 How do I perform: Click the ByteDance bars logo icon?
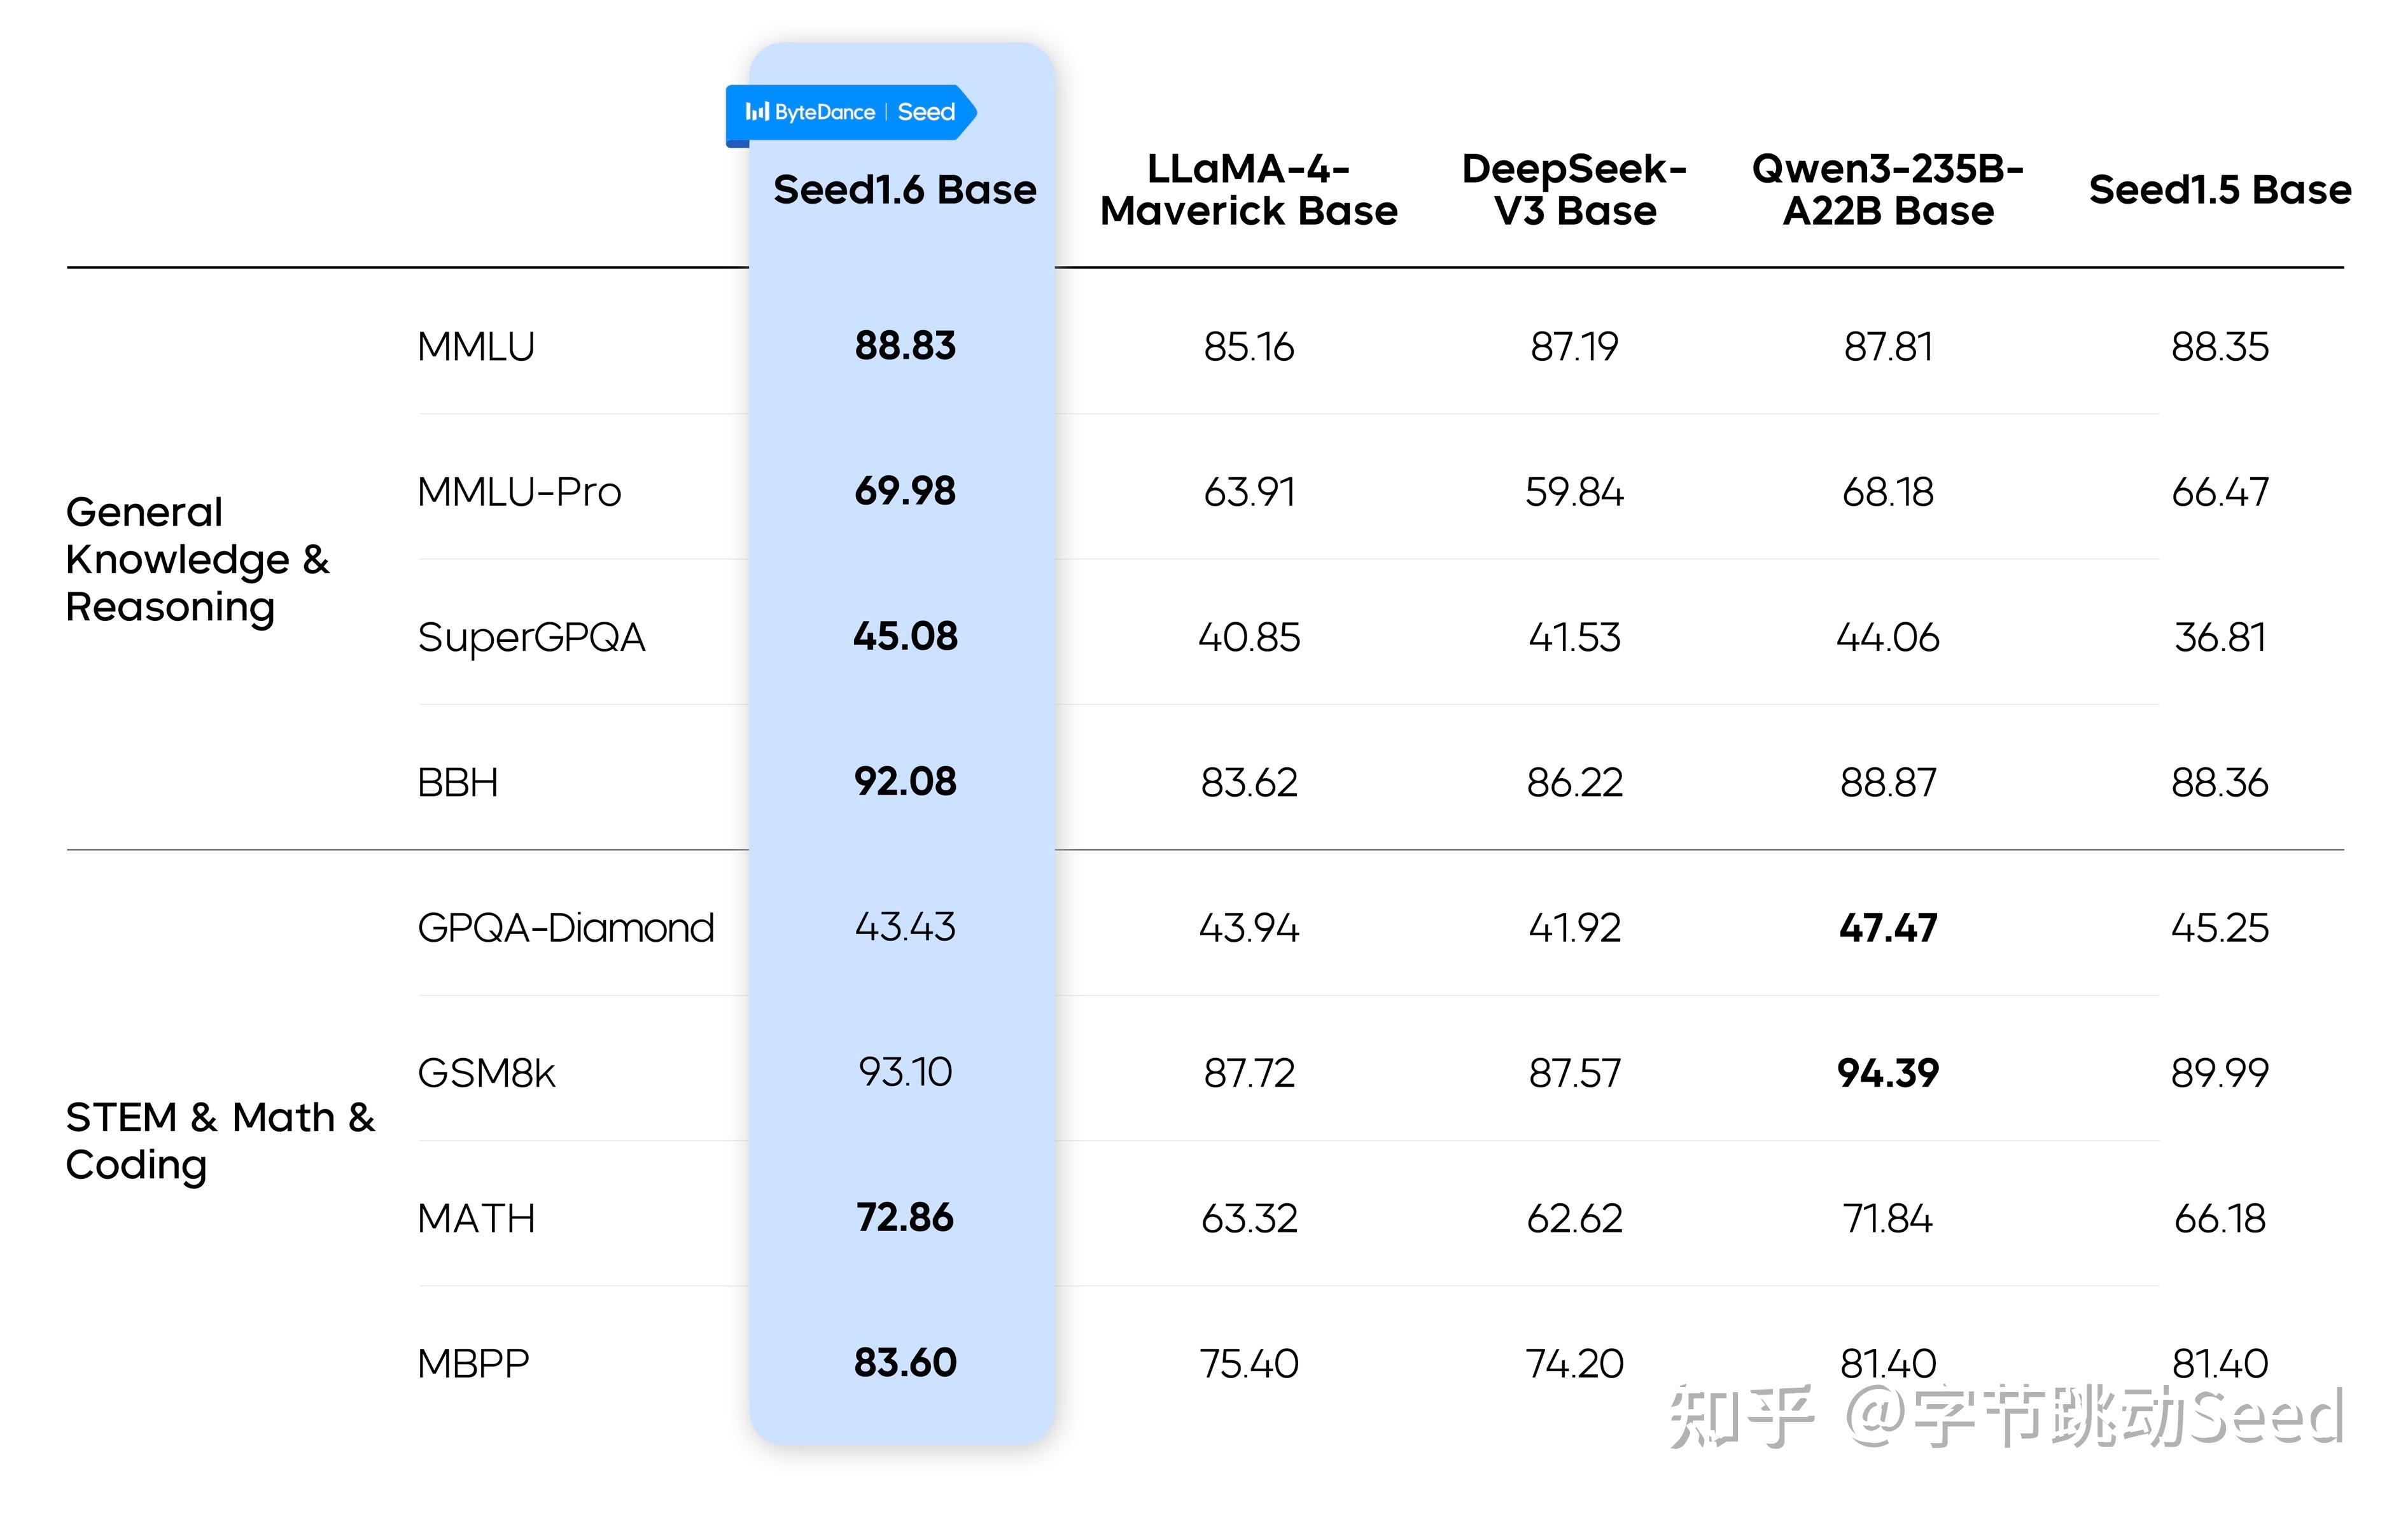757,112
